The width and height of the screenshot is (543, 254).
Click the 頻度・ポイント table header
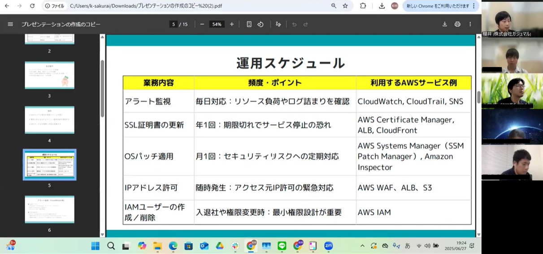pyautogui.click(x=275, y=83)
